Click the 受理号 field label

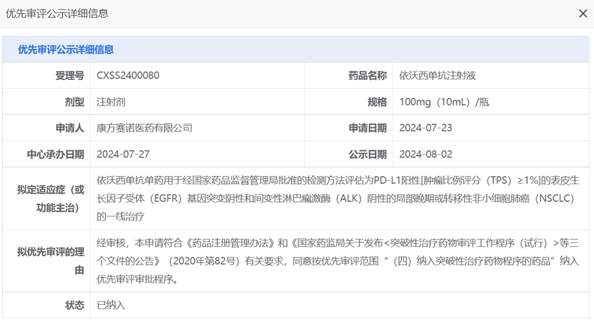coord(70,76)
